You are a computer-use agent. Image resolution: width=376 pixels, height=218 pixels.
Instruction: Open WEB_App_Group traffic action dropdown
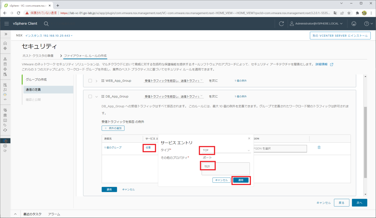tap(174, 81)
